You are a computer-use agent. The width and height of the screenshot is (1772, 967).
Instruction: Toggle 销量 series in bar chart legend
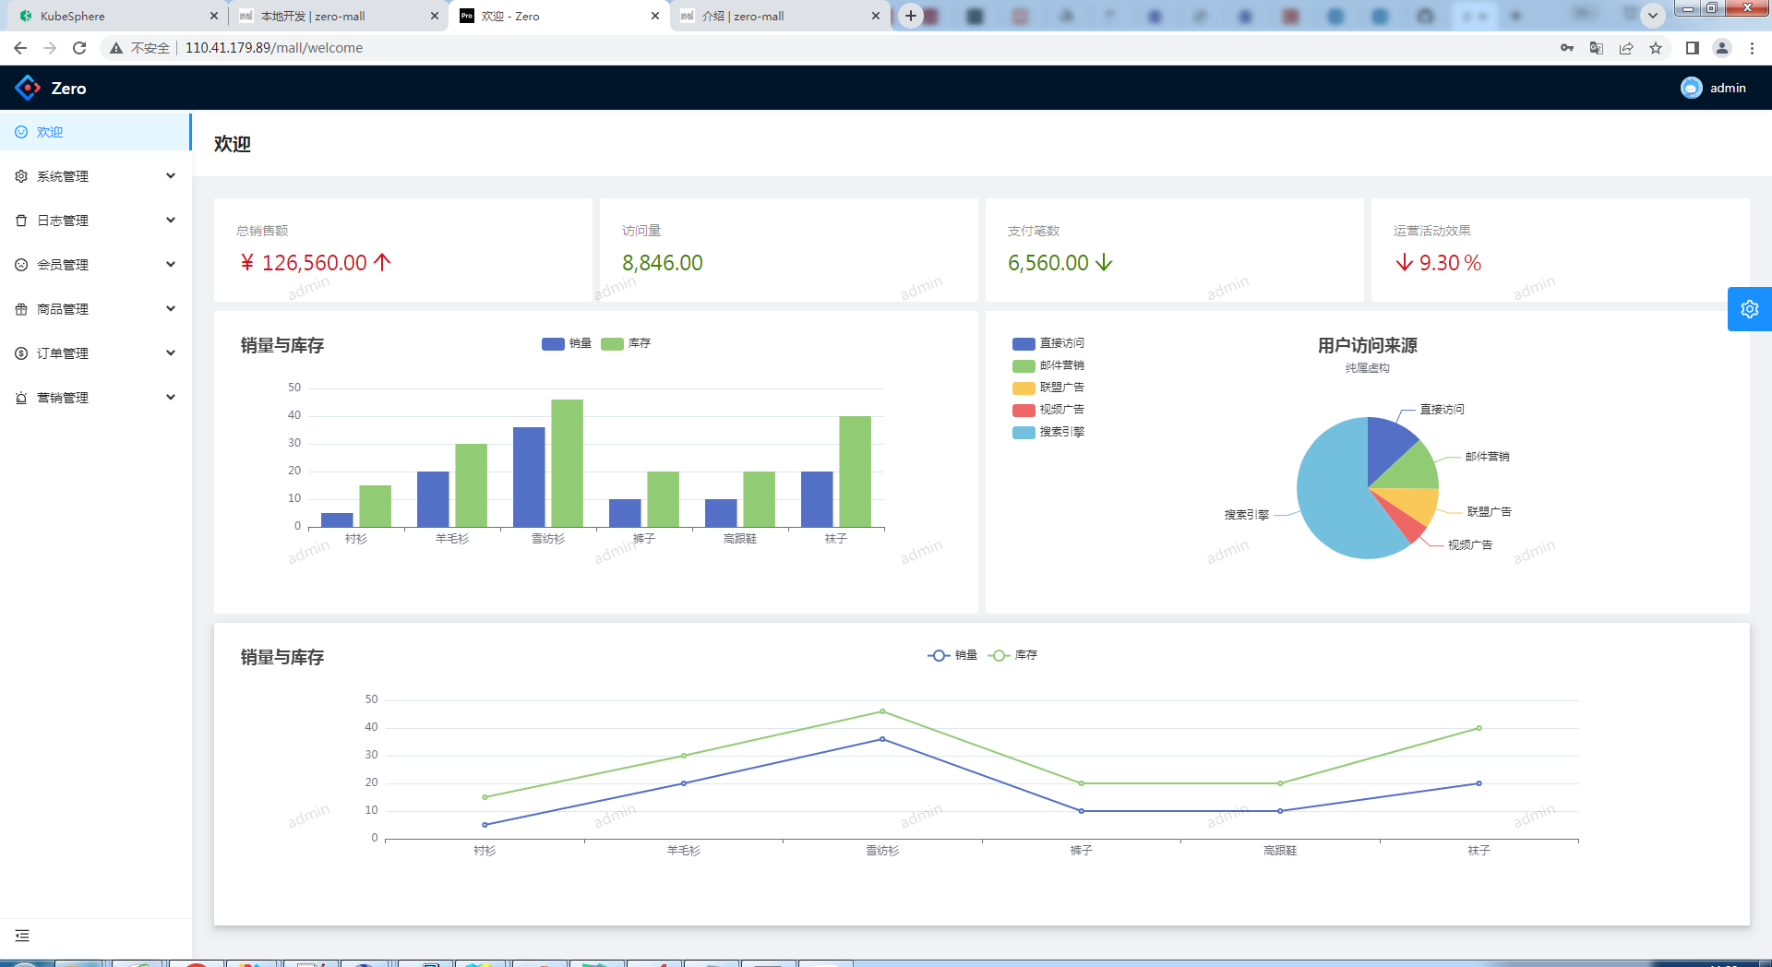point(567,343)
